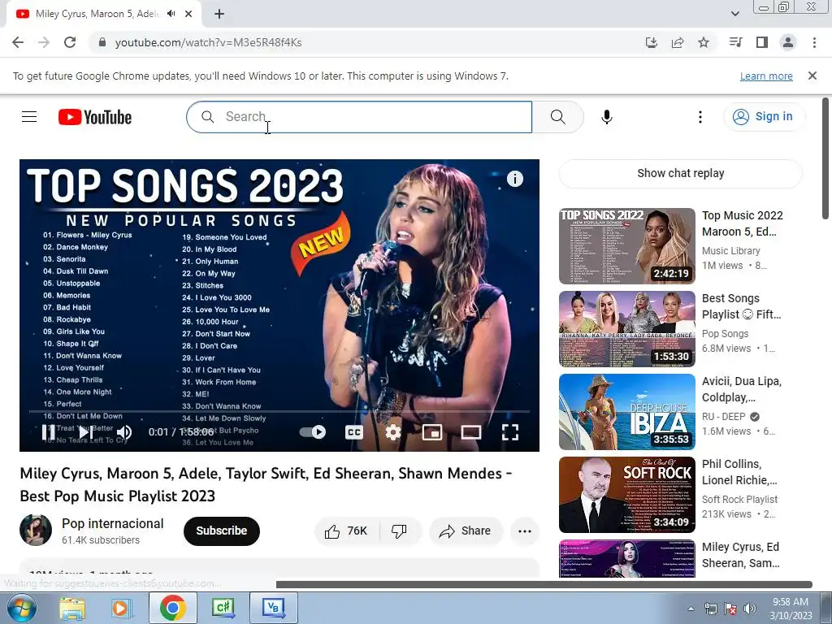
Task: Pause the video
Action: pyautogui.click(x=48, y=432)
